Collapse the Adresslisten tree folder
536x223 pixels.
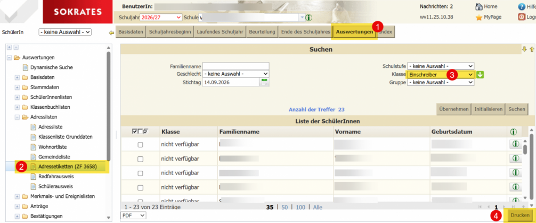coord(17,117)
